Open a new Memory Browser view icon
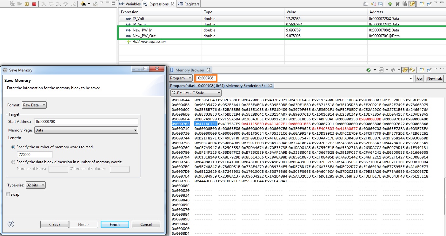Screen dimensions: 446x236 coord(422,70)
